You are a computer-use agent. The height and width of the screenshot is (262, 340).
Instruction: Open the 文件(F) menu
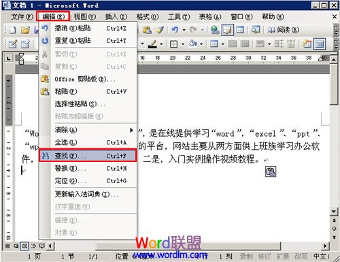[x=22, y=16]
